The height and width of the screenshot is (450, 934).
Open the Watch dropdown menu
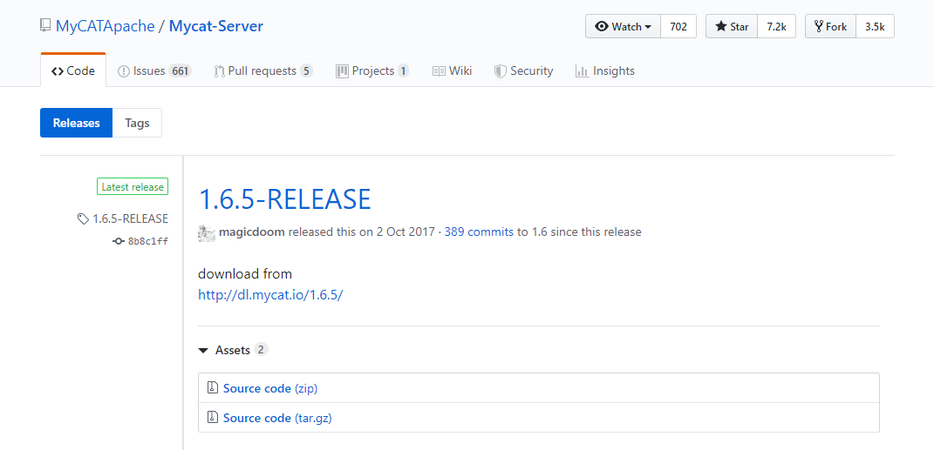point(623,27)
